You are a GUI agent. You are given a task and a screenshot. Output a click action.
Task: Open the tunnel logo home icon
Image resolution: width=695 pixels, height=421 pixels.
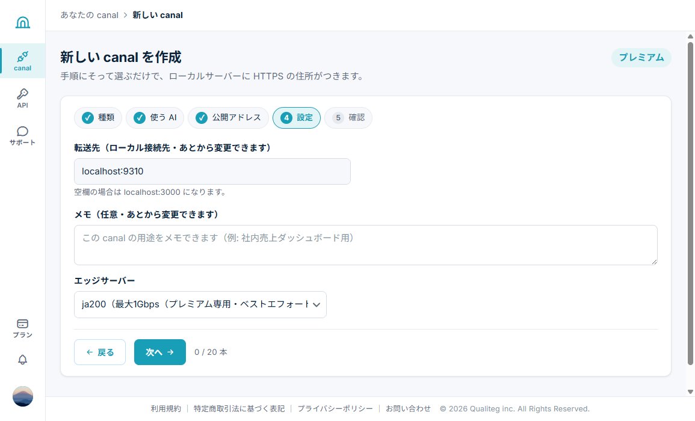click(x=23, y=22)
